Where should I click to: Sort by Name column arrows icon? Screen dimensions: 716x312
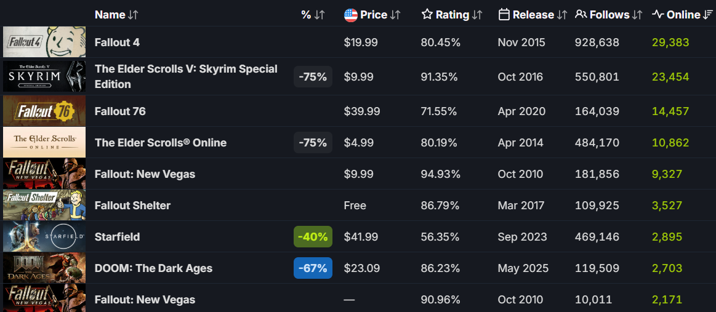click(133, 15)
